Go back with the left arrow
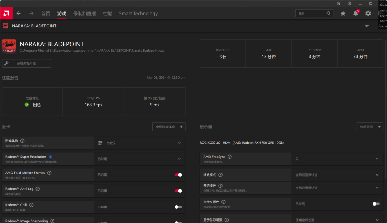 [x=19, y=14]
